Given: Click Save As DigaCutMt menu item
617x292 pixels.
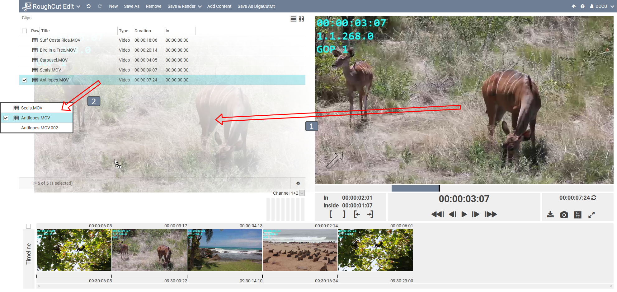Looking at the screenshot, I should point(256,6).
